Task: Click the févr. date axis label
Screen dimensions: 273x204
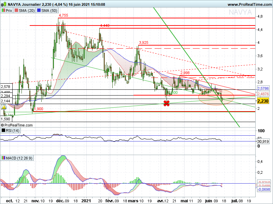Action: [x=110, y=201]
